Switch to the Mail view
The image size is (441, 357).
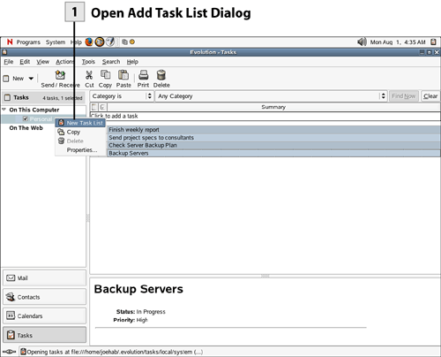[44, 278]
